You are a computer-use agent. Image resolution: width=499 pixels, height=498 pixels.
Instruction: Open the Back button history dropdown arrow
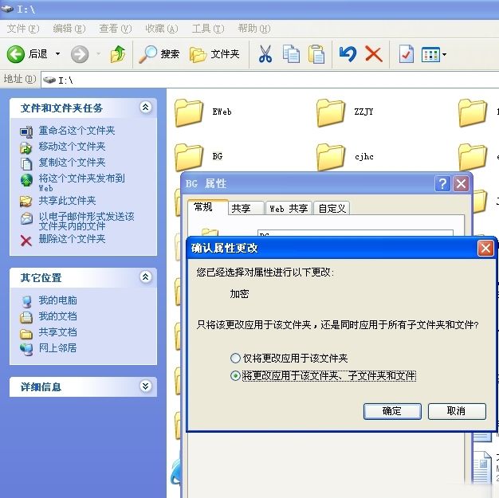(57, 54)
